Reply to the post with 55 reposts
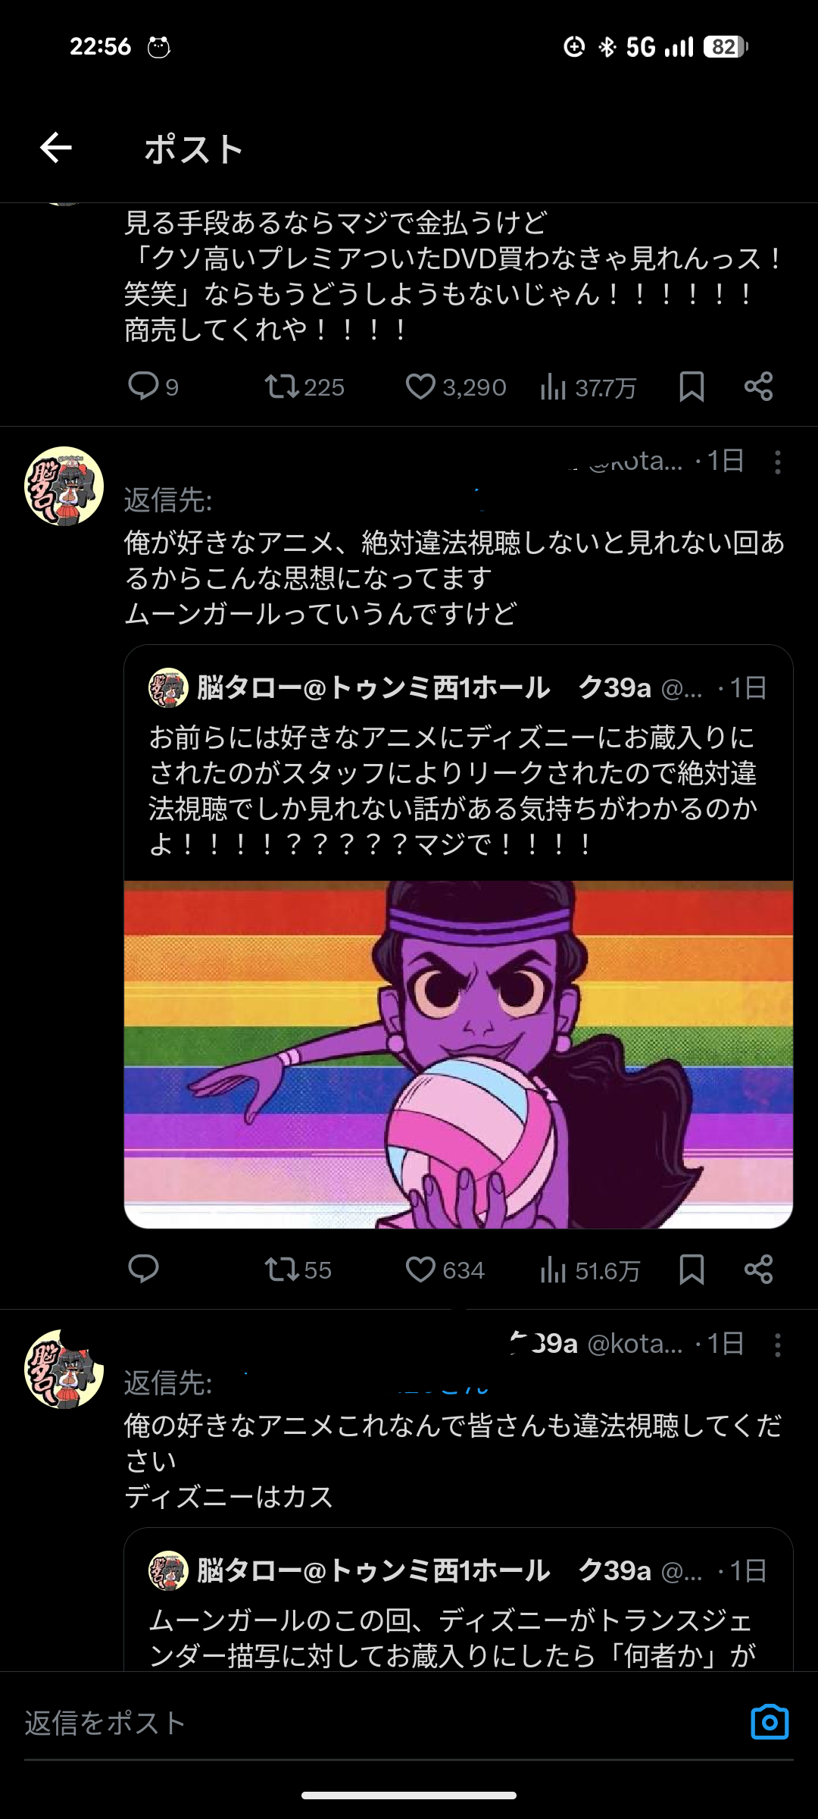 coord(143,1270)
